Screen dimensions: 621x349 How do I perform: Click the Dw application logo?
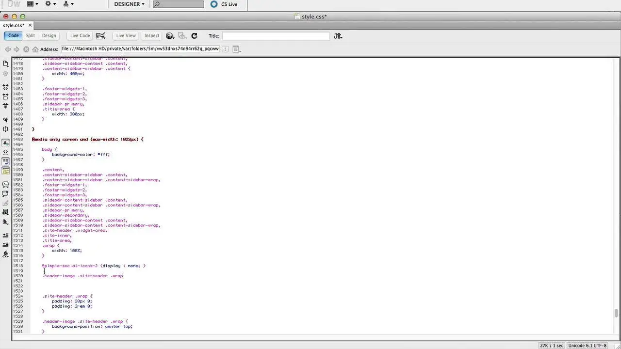(x=14, y=4)
